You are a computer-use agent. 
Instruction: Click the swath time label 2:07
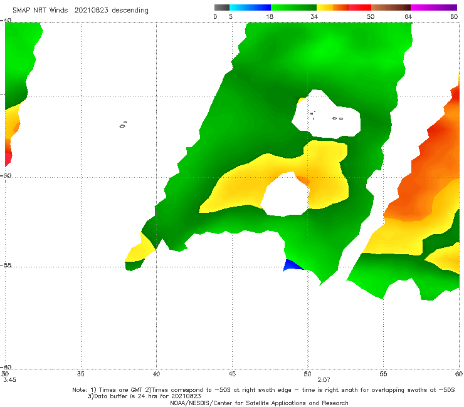[324, 380]
